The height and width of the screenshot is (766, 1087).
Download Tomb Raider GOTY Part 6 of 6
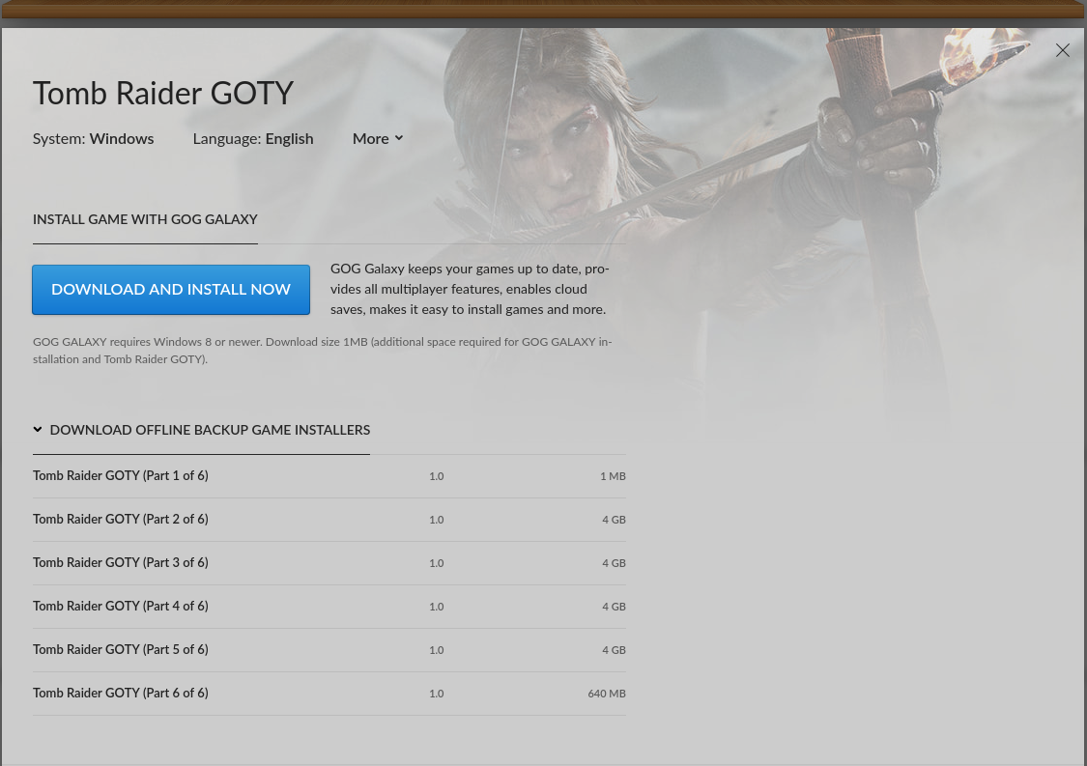coord(329,694)
